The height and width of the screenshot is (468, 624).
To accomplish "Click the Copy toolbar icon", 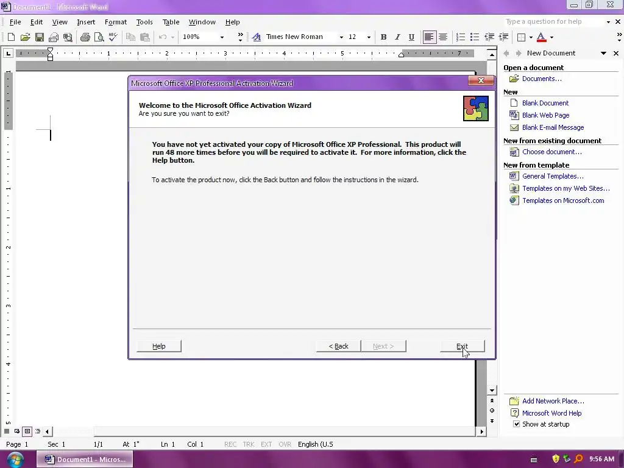I will coord(130,37).
